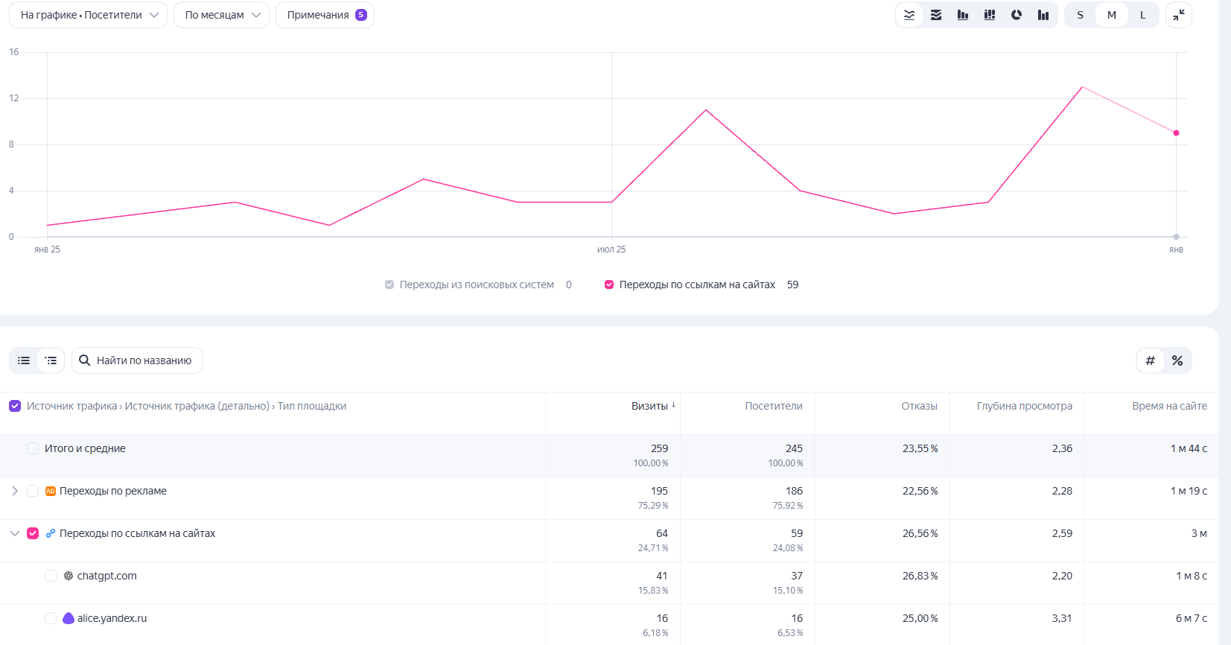The image size is (1231, 645).
Task: Open Примечания notes button
Action: [x=325, y=15]
